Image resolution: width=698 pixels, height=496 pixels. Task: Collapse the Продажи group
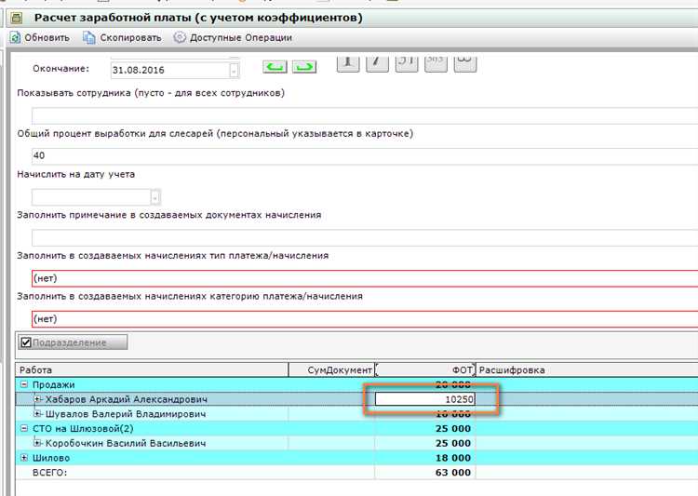click(23, 384)
